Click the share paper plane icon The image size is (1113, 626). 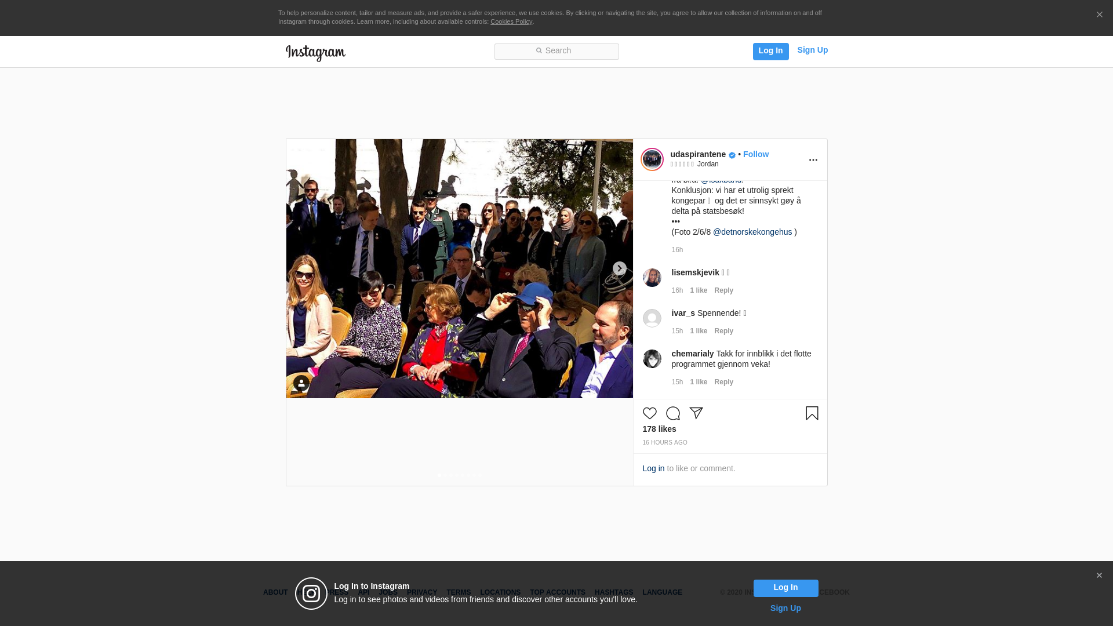point(696,413)
